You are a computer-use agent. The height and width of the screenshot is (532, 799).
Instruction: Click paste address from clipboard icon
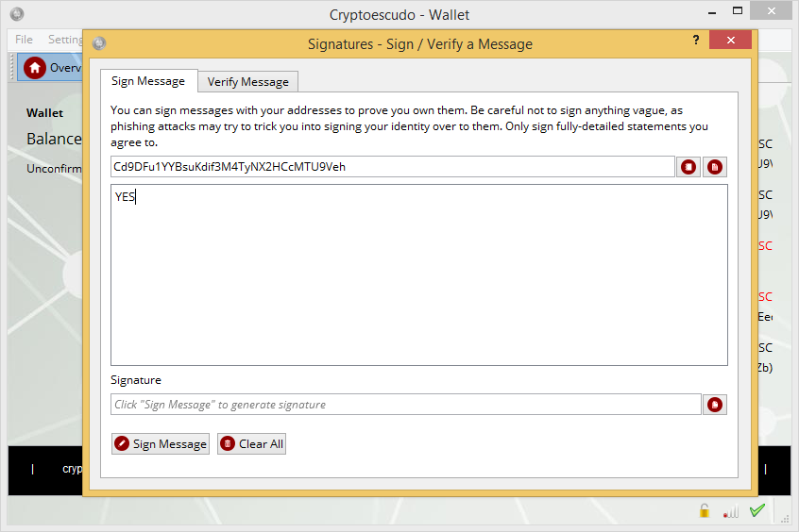pyautogui.click(x=715, y=167)
